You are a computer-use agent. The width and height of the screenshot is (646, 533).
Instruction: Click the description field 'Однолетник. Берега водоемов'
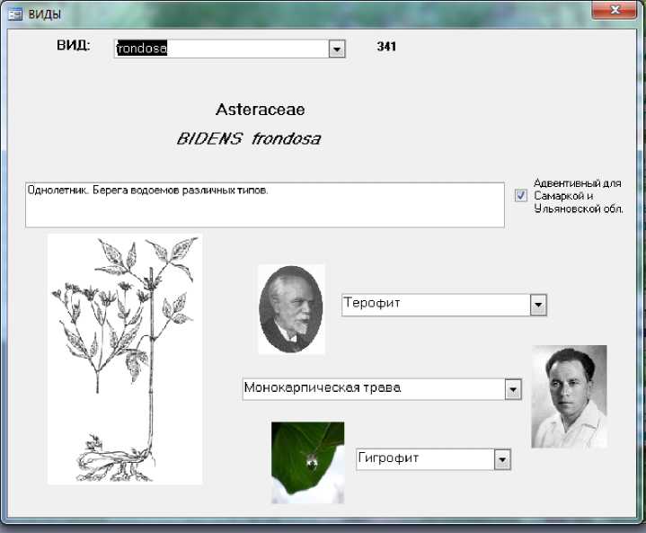coord(265,205)
